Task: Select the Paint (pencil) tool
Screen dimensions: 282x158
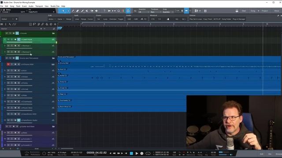Action: click(82, 11)
